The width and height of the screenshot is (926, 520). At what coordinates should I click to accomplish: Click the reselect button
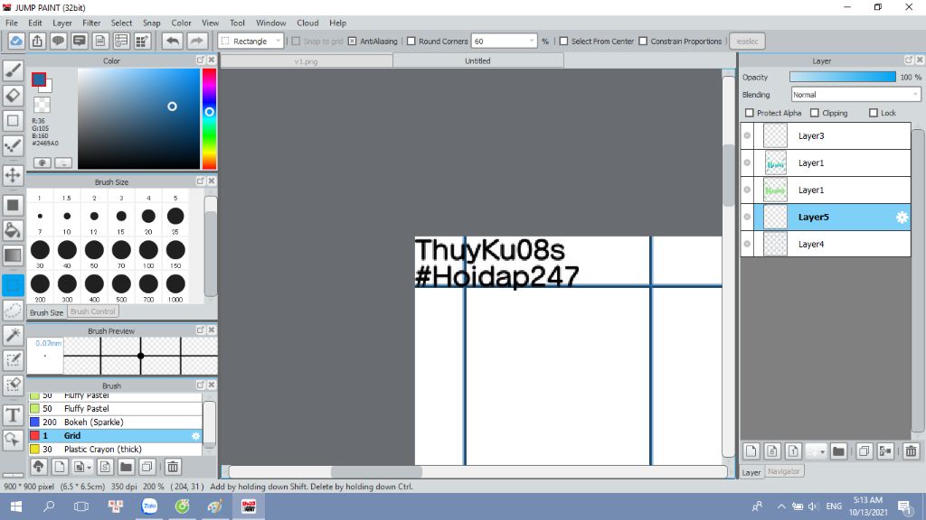click(x=747, y=42)
